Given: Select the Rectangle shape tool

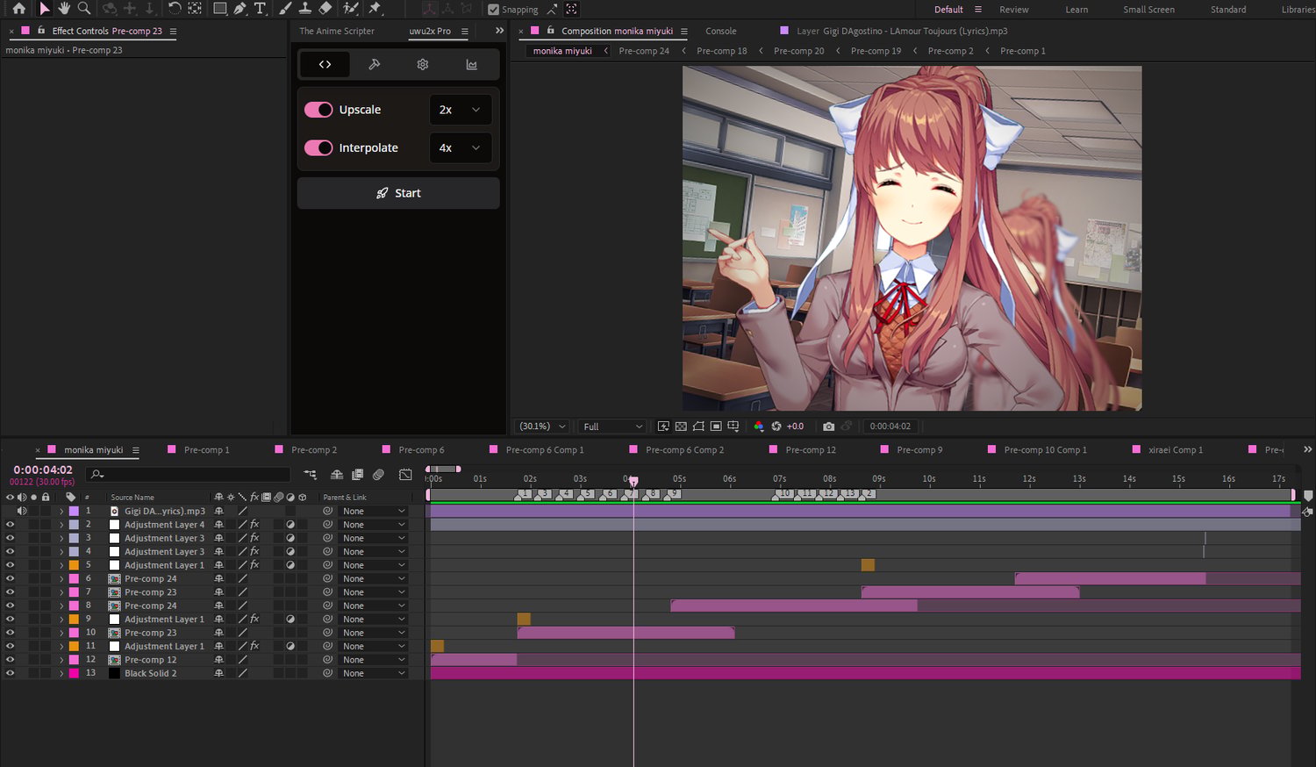Looking at the screenshot, I should pos(219,9).
